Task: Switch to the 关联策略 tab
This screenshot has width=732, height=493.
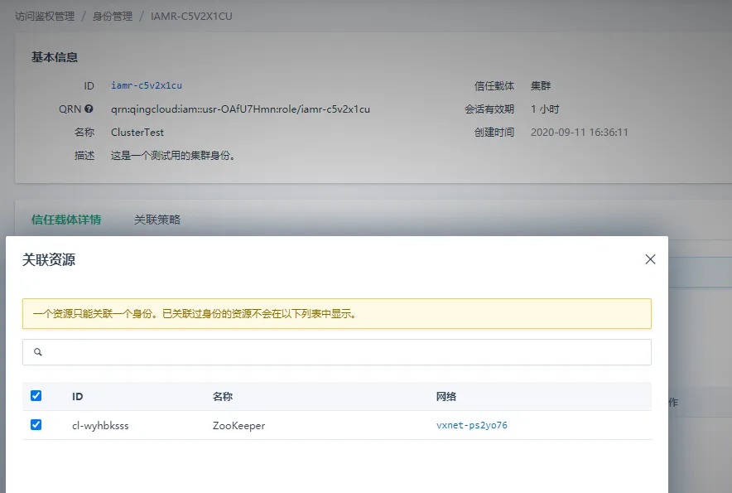Action: 157,220
